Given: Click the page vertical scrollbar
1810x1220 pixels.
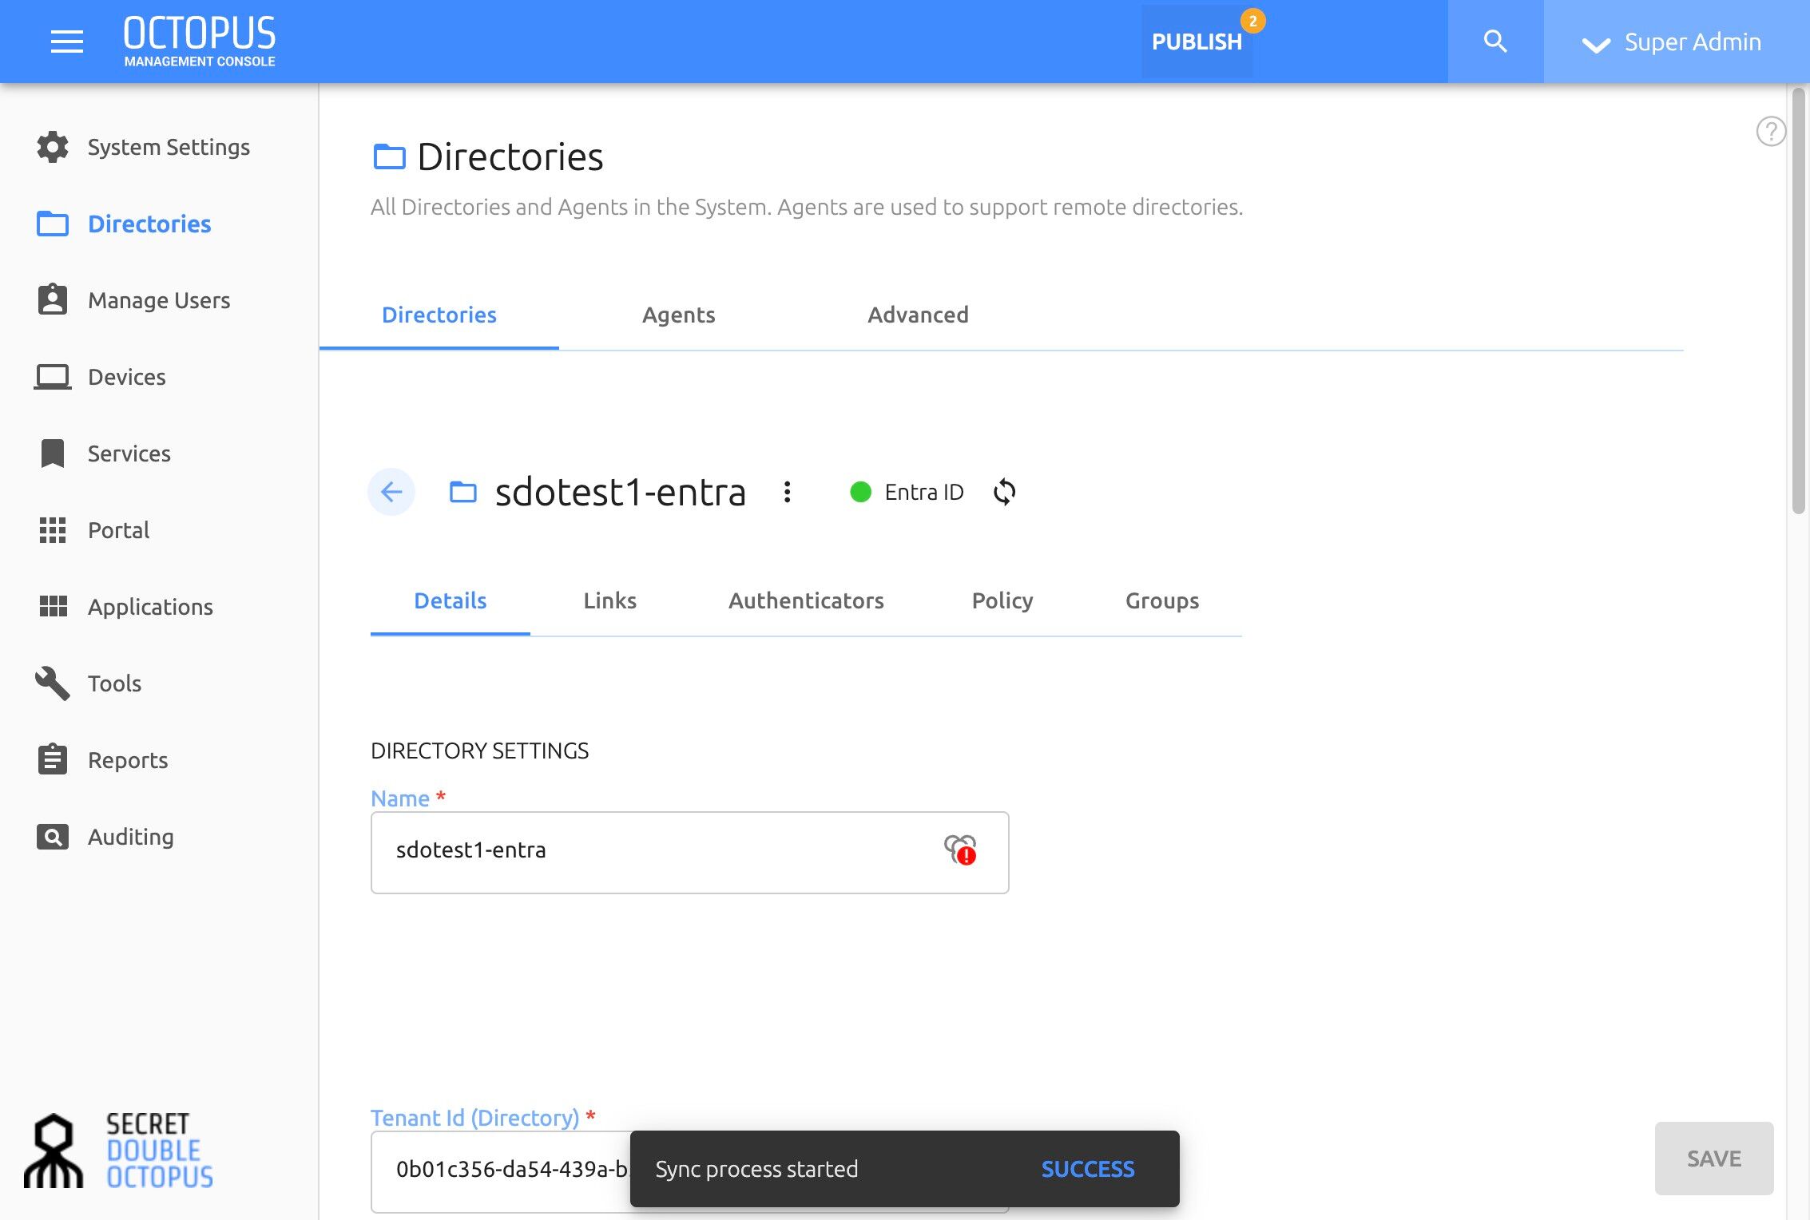Looking at the screenshot, I should [1798, 300].
